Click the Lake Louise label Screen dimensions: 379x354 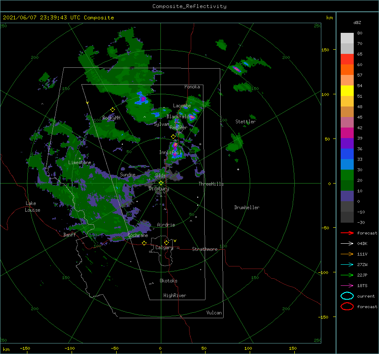[x=32, y=207]
